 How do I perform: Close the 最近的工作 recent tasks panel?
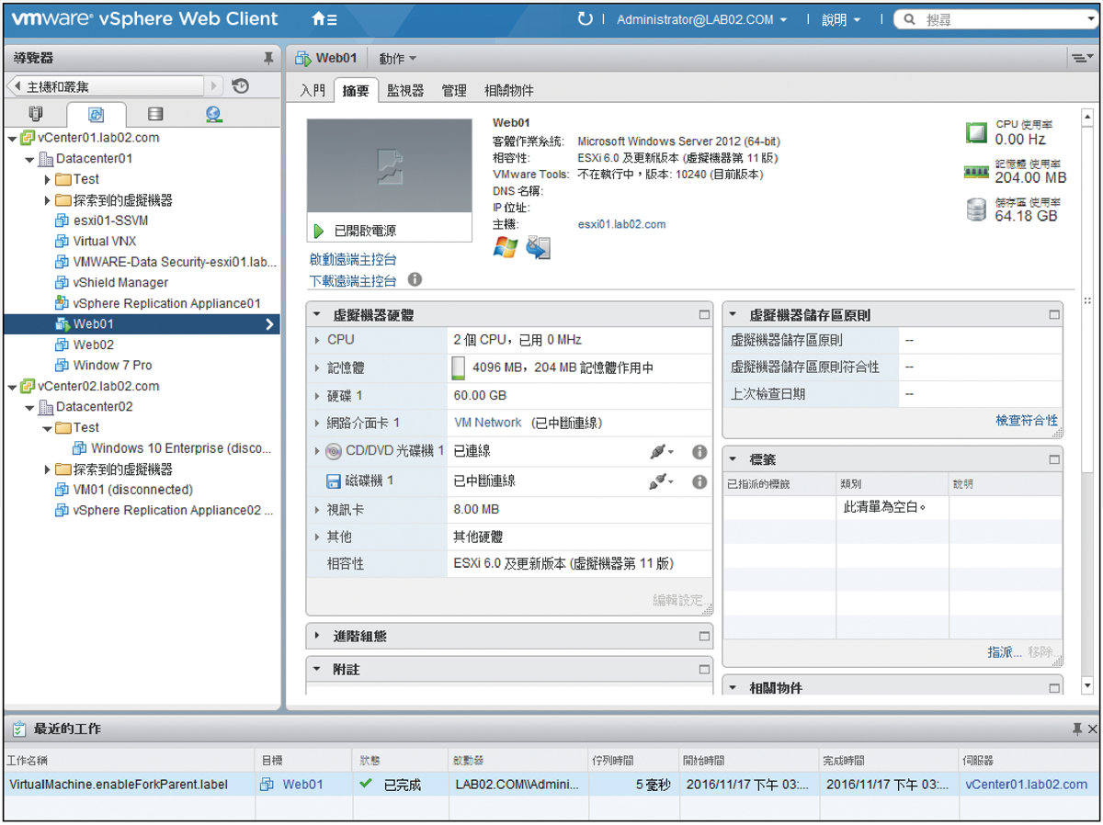(1092, 729)
